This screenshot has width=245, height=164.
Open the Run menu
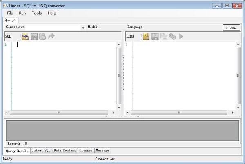(x=22, y=13)
